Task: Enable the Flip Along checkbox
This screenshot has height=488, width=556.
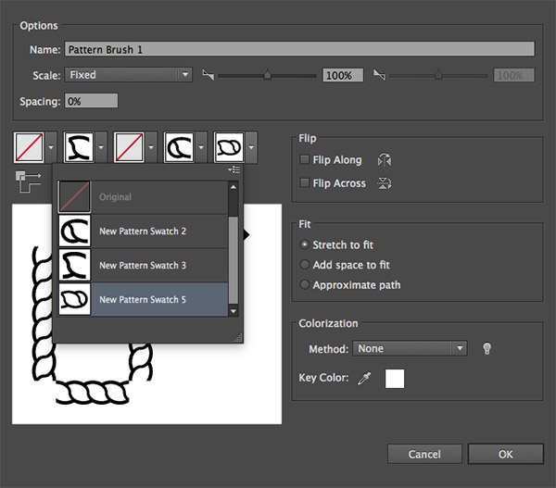Action: pyautogui.click(x=305, y=160)
